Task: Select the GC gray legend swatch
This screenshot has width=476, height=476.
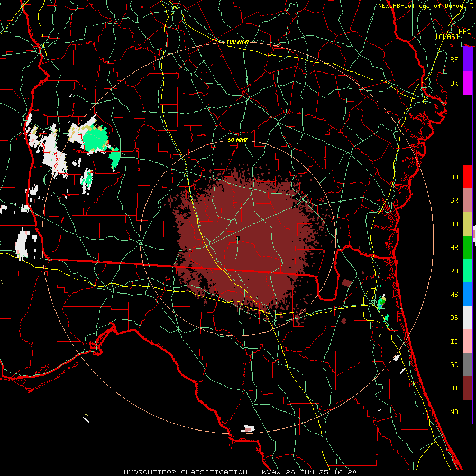Action: coord(467,364)
